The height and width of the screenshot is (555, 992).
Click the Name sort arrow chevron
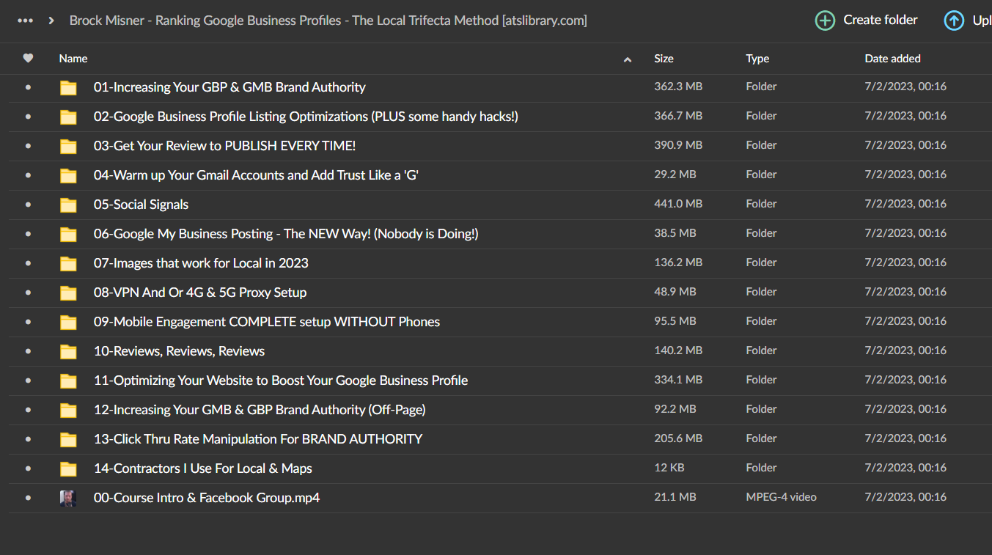click(628, 59)
